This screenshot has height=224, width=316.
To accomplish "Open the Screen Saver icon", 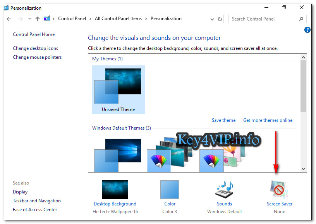I will [x=279, y=190].
